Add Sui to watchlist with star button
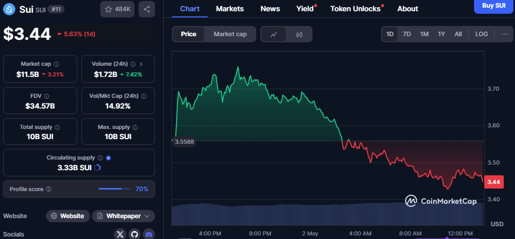Image resolution: width=515 pixels, height=239 pixels. [118, 9]
